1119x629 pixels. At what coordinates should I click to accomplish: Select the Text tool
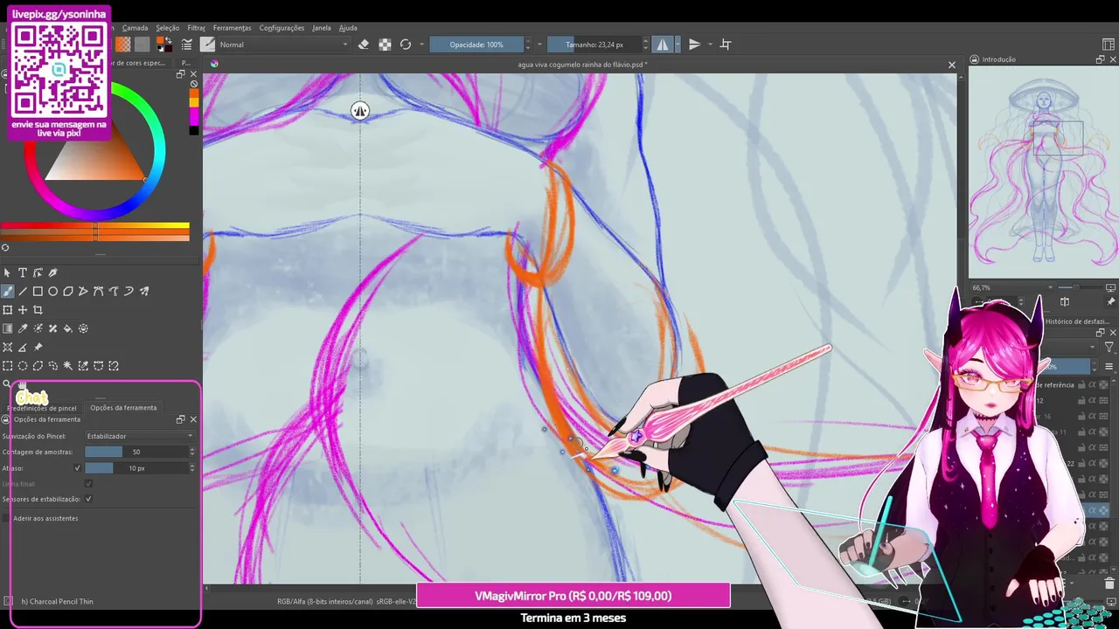23,273
